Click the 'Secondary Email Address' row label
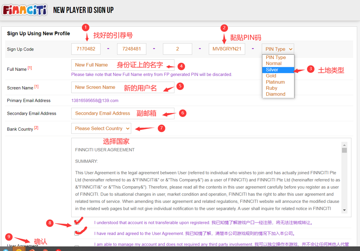 pos(31,114)
